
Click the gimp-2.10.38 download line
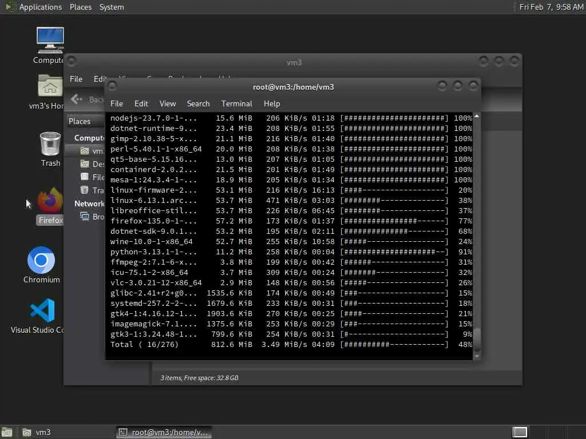pos(291,138)
